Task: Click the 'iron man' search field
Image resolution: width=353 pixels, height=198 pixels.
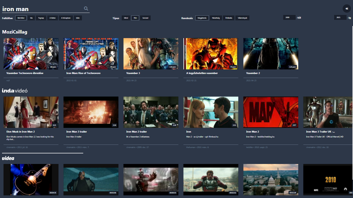Action: pos(43,9)
